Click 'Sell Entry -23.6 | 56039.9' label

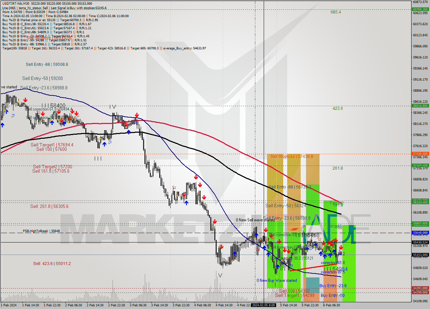point(287,218)
